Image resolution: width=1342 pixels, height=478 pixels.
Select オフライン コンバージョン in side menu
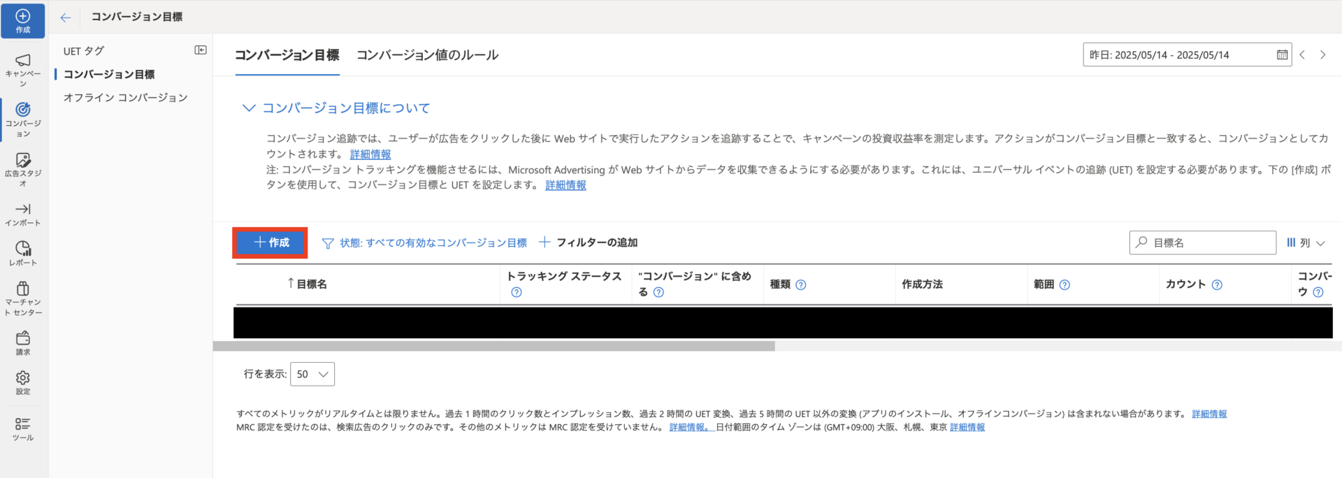coord(126,97)
